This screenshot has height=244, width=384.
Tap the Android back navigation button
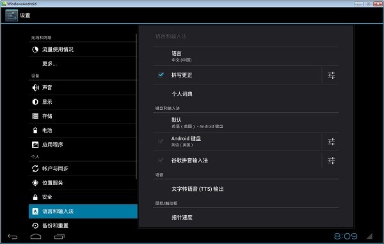pos(13,236)
